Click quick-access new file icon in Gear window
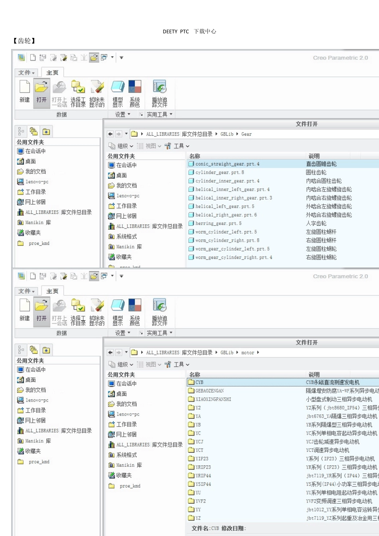 coord(33,57)
